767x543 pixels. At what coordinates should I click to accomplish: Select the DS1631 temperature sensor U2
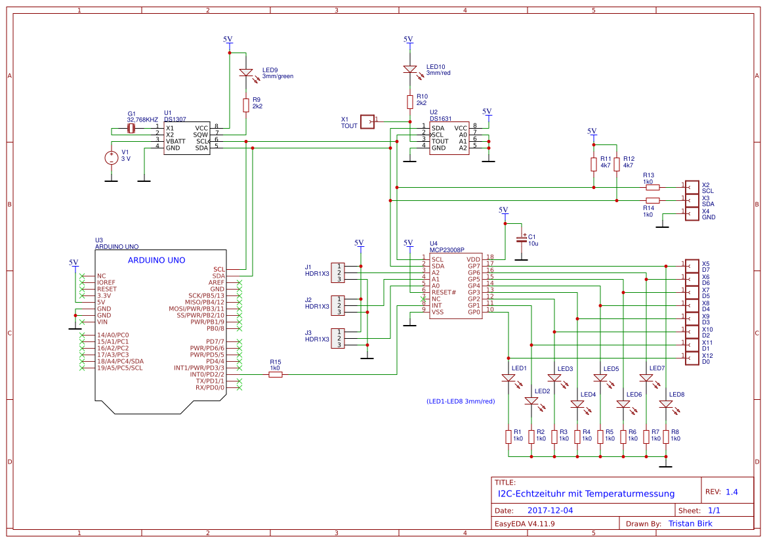point(451,138)
